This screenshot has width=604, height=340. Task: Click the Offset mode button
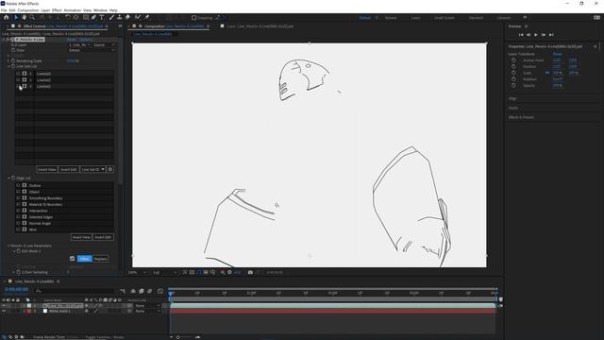[84, 259]
